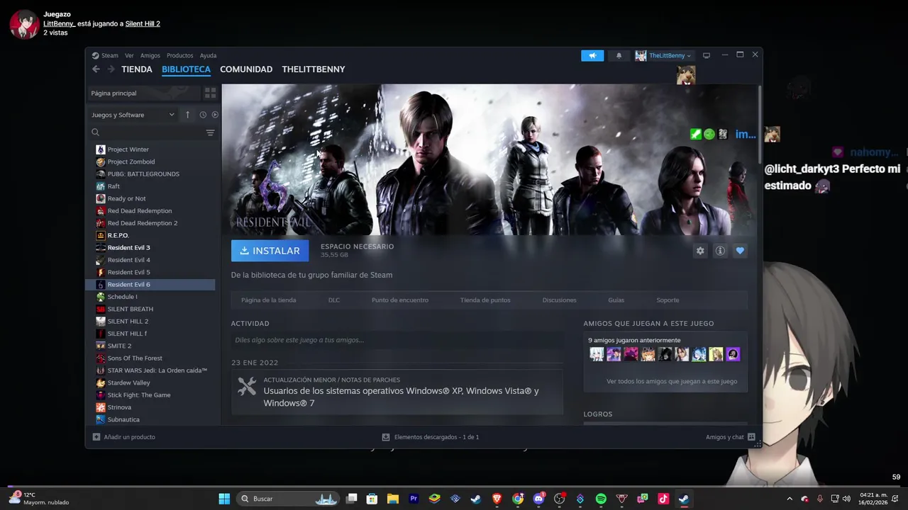Click the activity status input field
Viewport: 908px width, 510px height.
click(x=397, y=340)
